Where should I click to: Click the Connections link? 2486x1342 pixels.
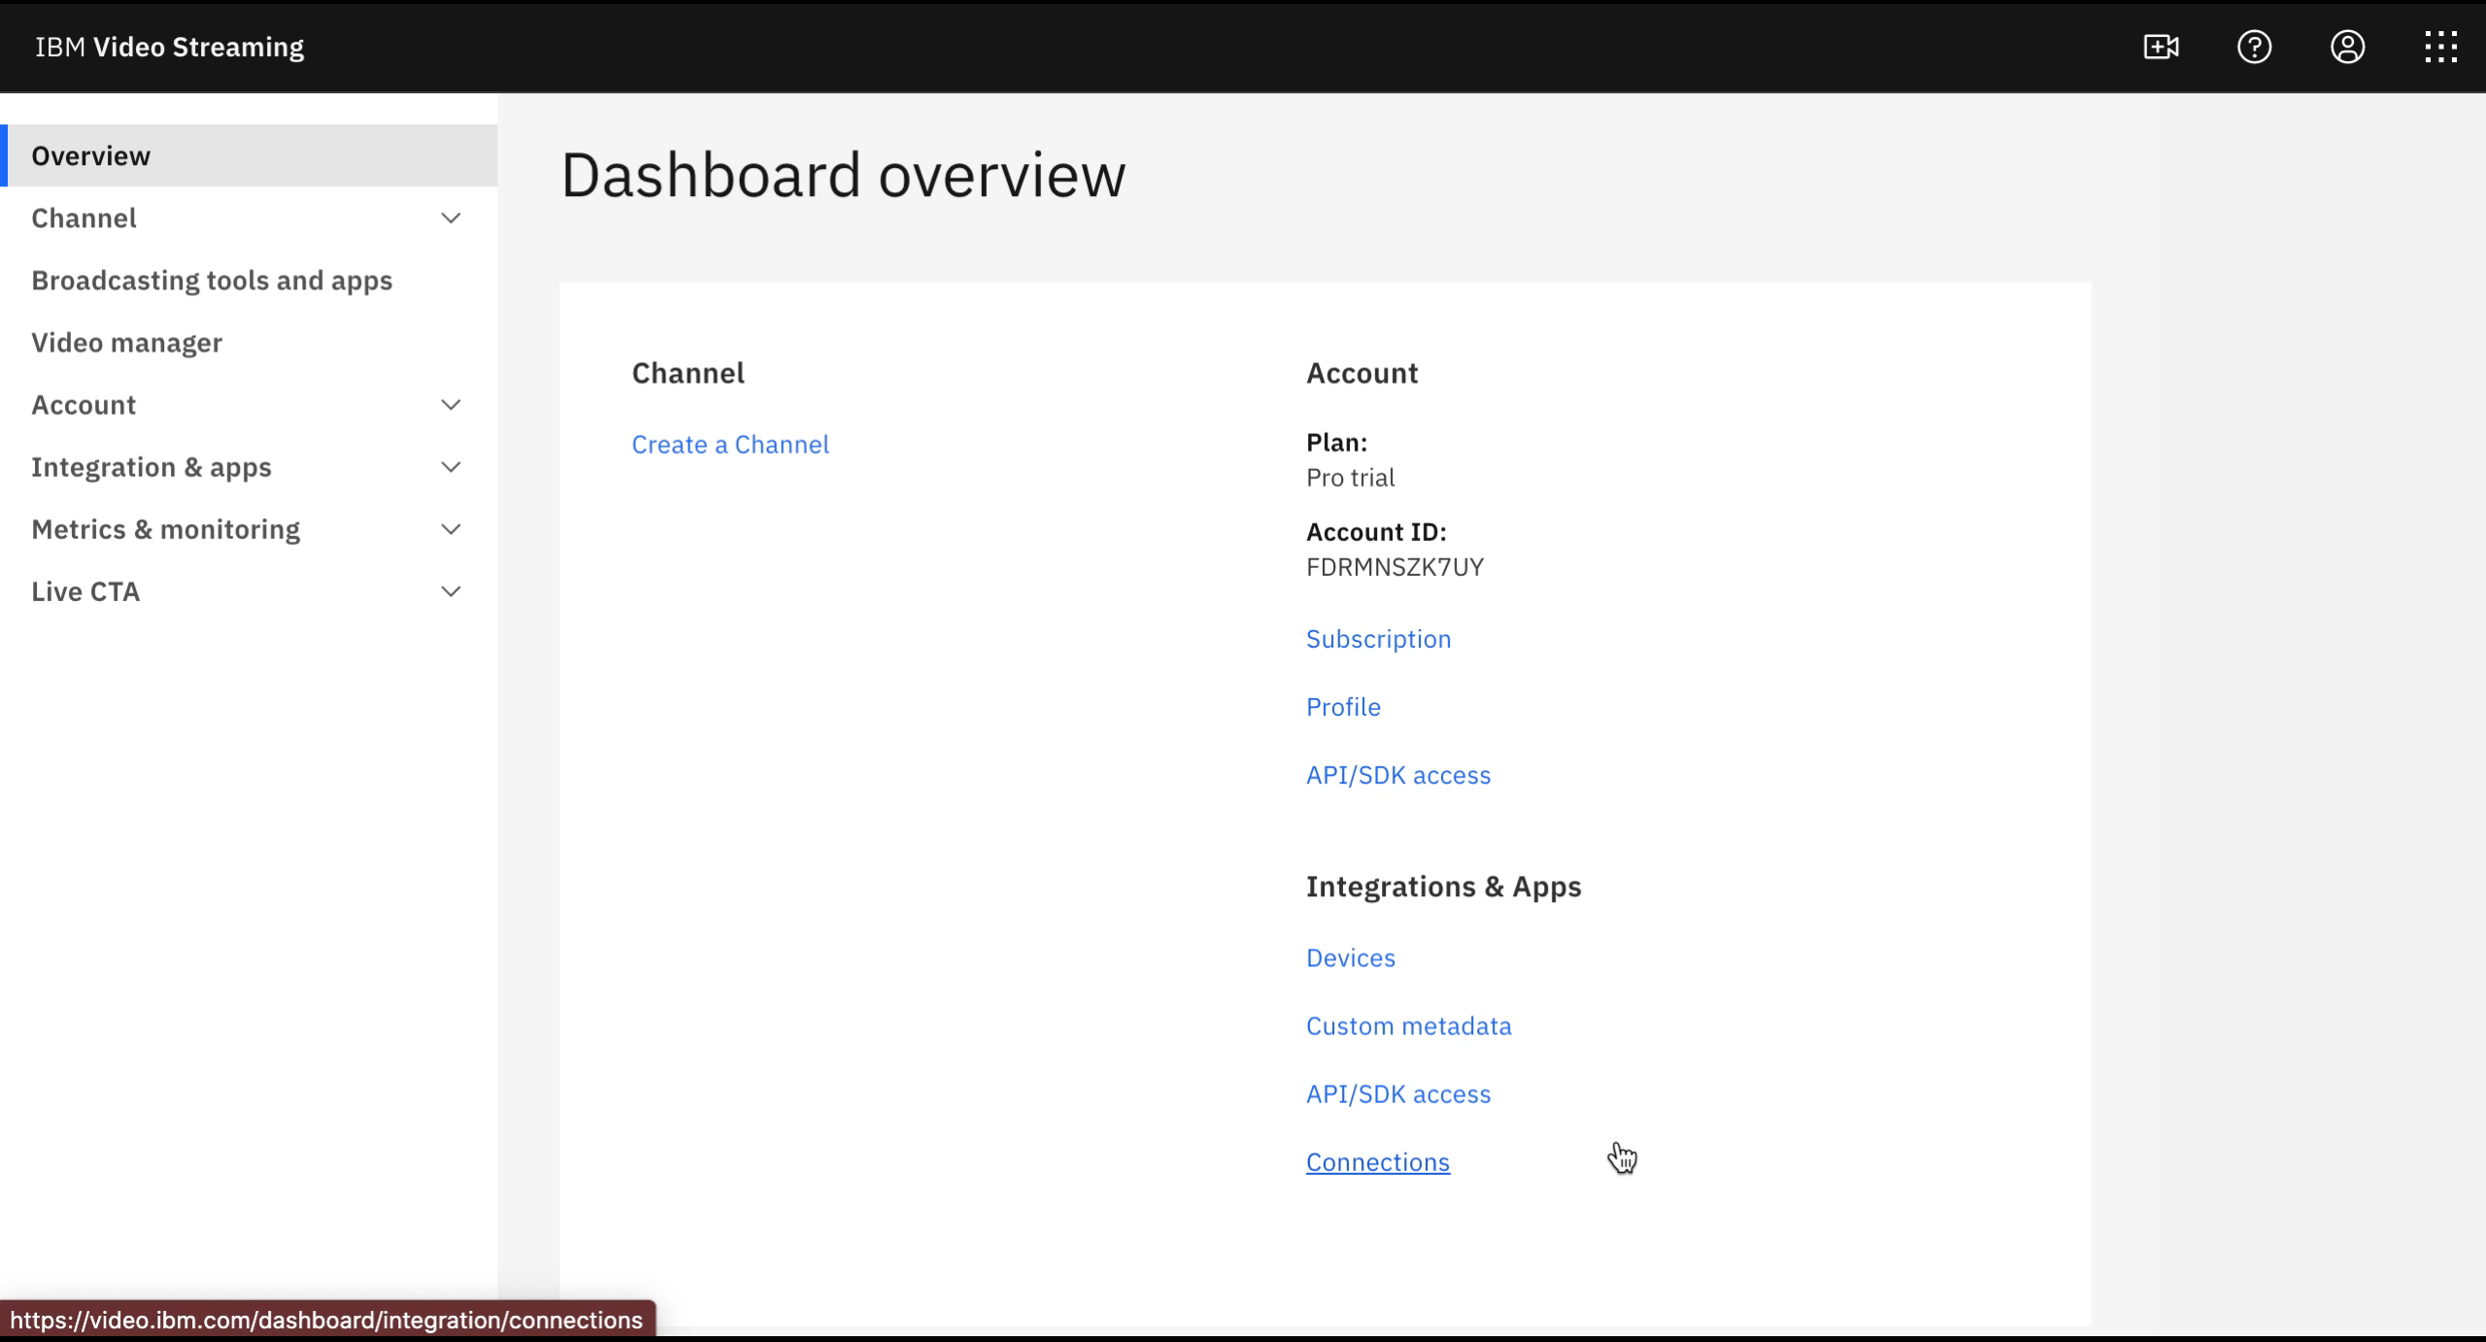(1377, 1162)
